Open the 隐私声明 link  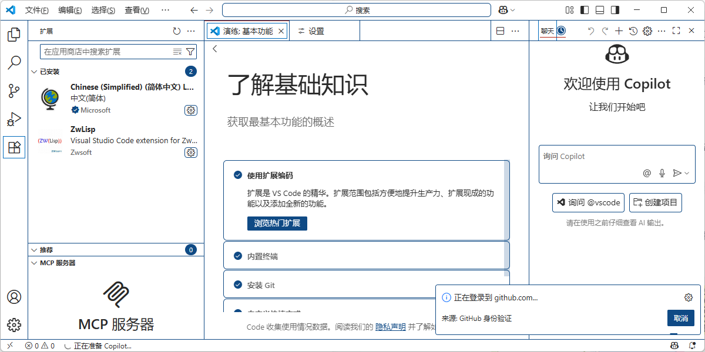click(391, 327)
